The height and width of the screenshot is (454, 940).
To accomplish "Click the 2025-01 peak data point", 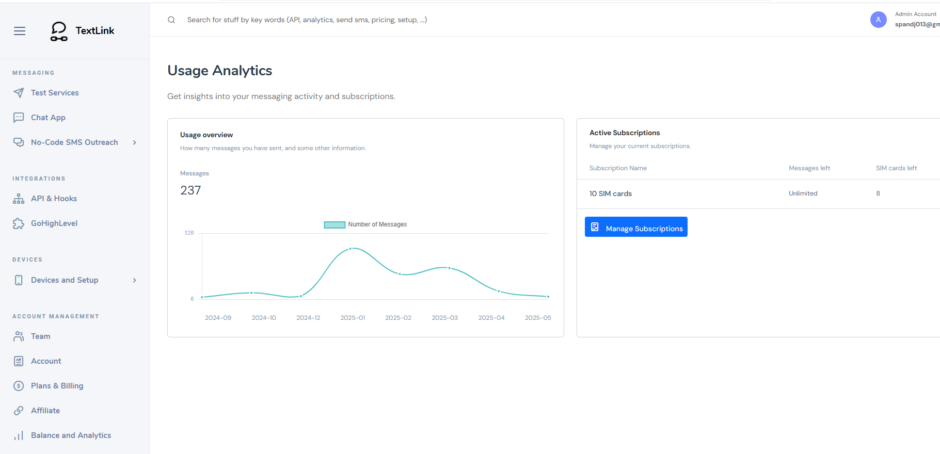I will pos(350,249).
